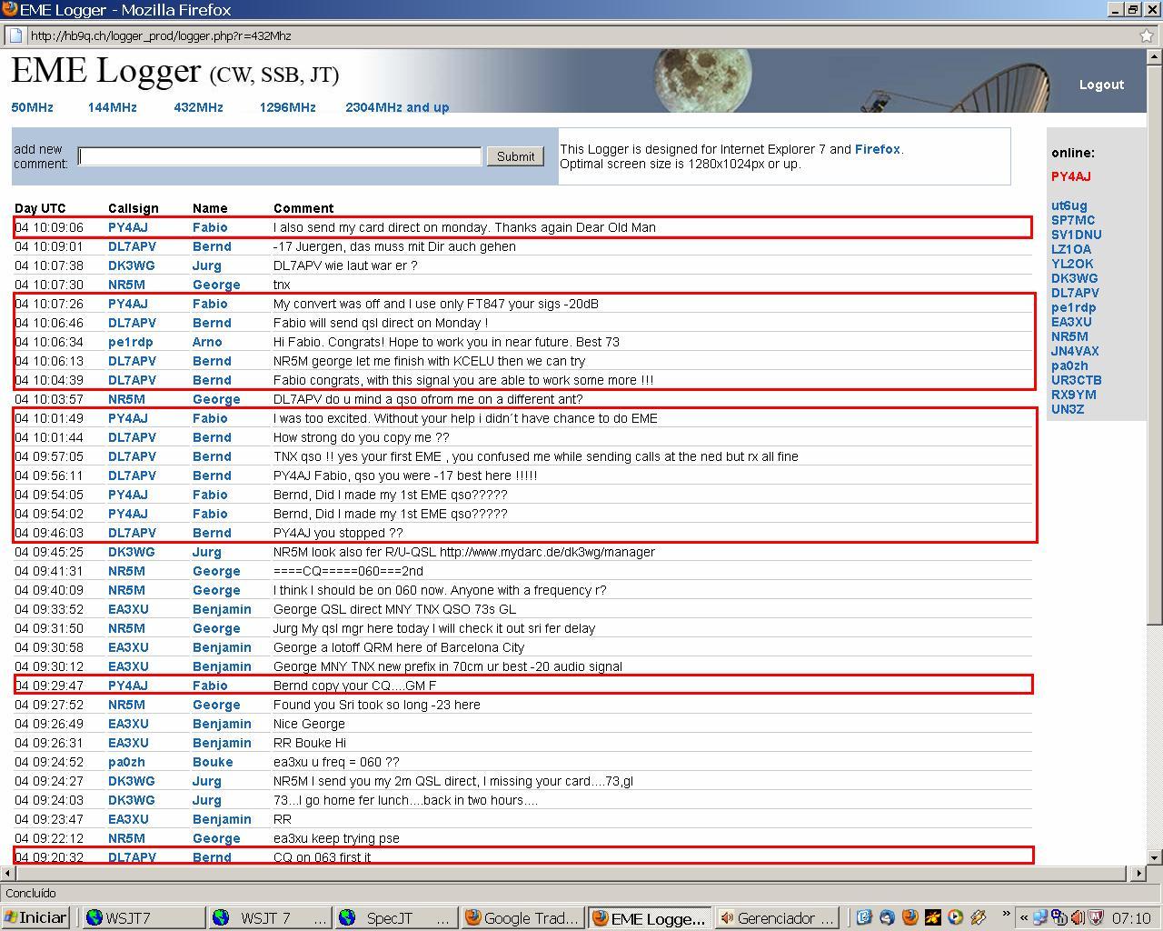Select online user SV1DNU
1163x931 pixels.
1077,235
